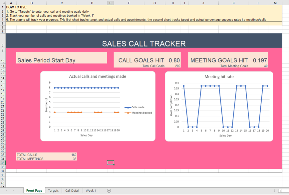Click instruction line about going to Targets

pyautogui.click(x=47, y=11)
